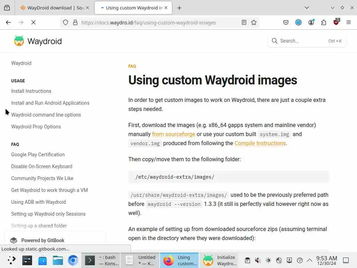Open the tracking protection shield icon
Image resolution: width=357 pixels, height=268 pixels.
coord(66,22)
